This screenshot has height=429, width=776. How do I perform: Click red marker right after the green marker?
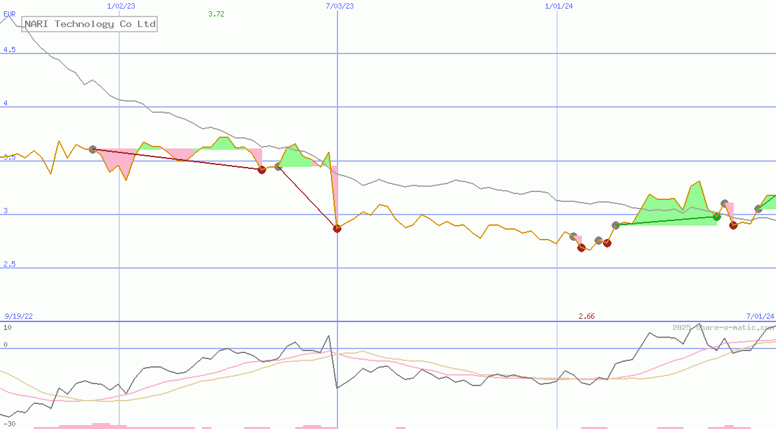tap(734, 225)
